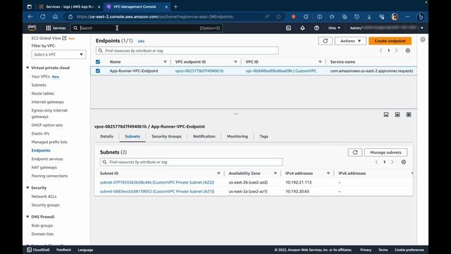This screenshot has width=451, height=254.
Task: Select the Subnets tab
Action: pos(132,136)
